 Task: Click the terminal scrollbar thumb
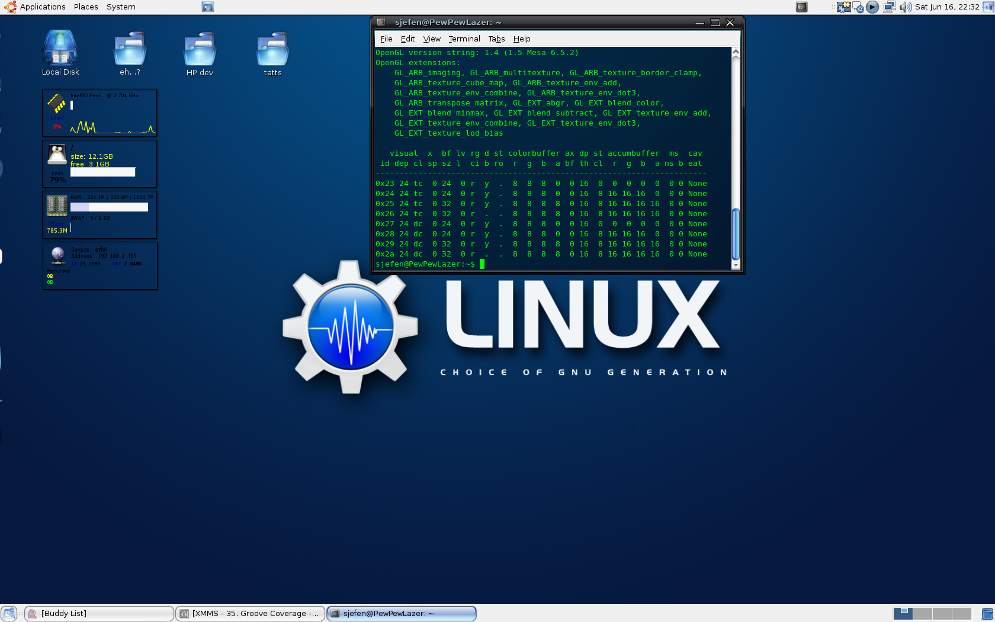[x=736, y=234]
